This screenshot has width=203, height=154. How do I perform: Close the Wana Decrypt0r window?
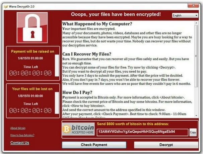click(193, 6)
